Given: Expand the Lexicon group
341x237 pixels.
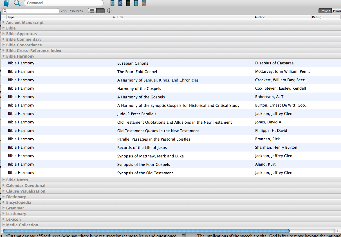Looking at the screenshot, I should (4, 219).
